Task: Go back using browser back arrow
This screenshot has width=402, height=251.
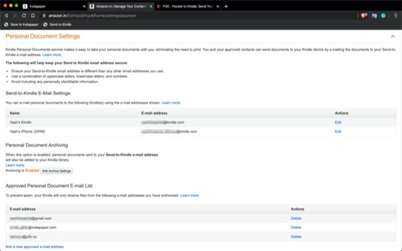Action: point(6,16)
